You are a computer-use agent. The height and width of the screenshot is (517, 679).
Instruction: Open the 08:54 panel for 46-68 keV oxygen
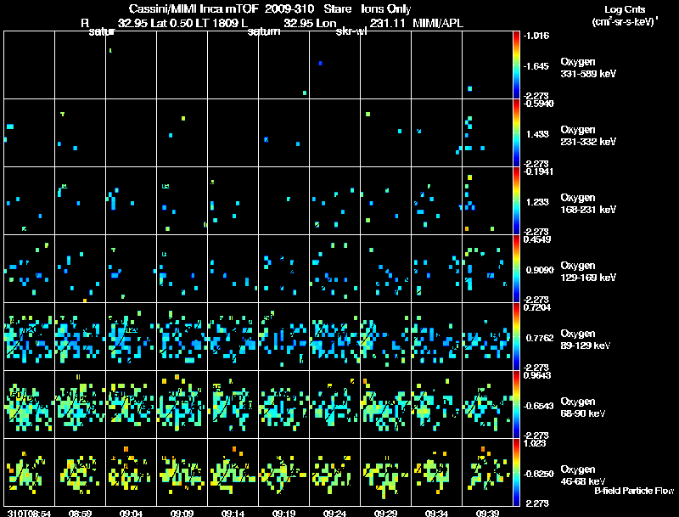[30, 472]
